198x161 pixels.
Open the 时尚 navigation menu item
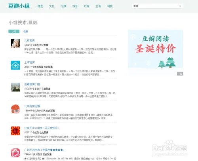pos(87,6)
